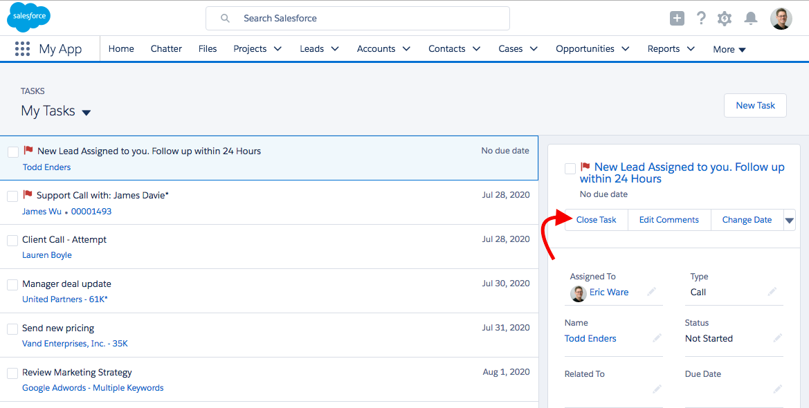Switch to the Projects tab
The width and height of the screenshot is (809, 408).
pyautogui.click(x=250, y=49)
